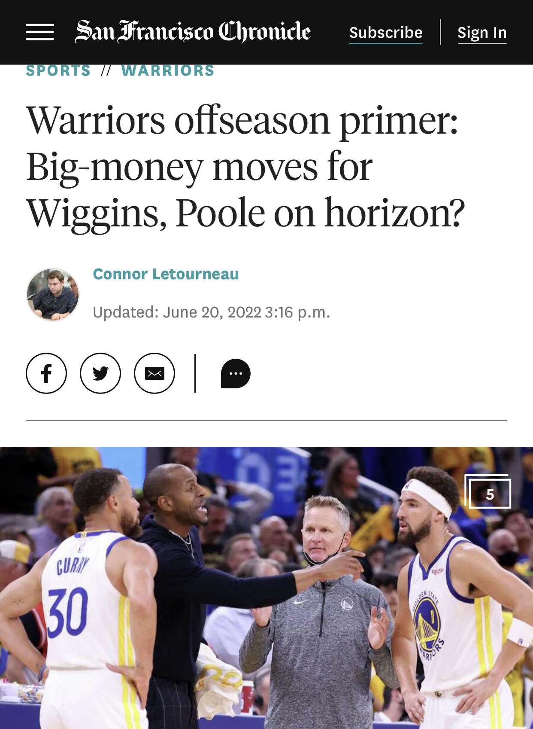Share article via Facebook icon
The image size is (533, 729).
[46, 373]
